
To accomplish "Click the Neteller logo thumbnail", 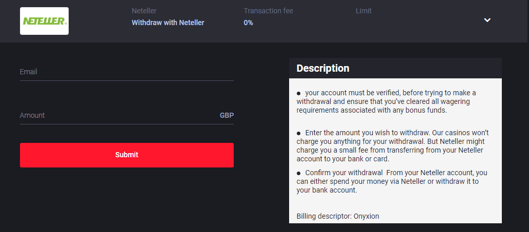I will click(x=44, y=21).
